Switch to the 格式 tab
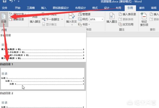Viewport: 159px width, 108px height. coord(95,8)
